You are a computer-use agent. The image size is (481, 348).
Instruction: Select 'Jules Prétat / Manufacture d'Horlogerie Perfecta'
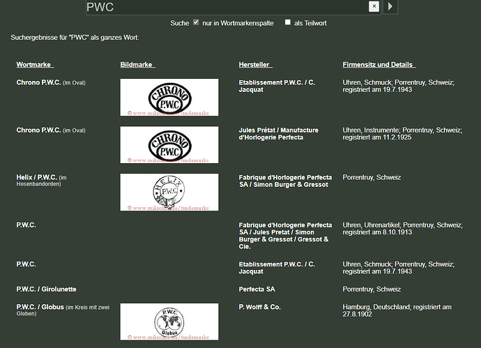[279, 134]
